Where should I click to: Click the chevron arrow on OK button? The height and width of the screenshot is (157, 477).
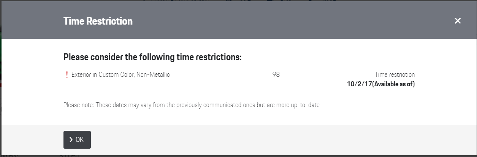[x=71, y=140]
